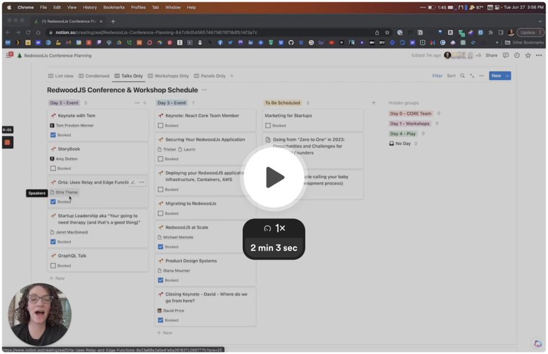This screenshot has height=354, width=548.
Task: Open a new Chrome tab
Action: (113, 21)
